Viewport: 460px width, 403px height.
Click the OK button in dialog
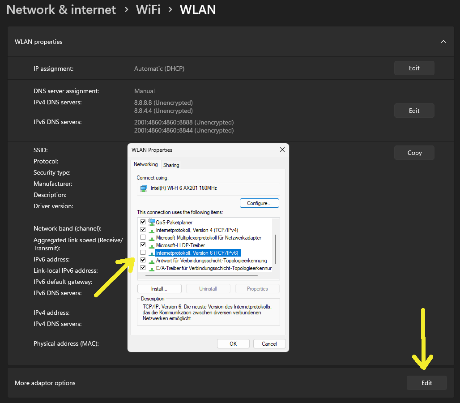233,344
